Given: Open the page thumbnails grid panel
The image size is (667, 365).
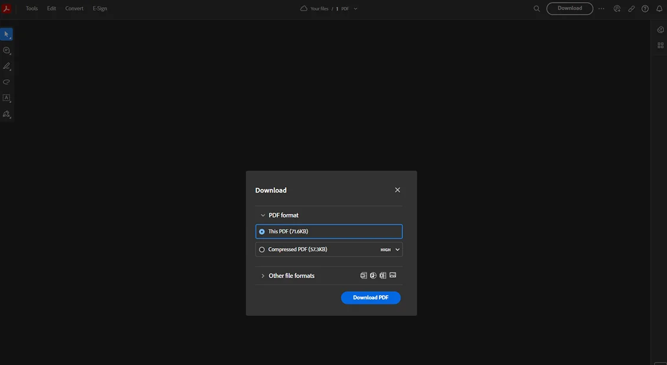Looking at the screenshot, I should 660,45.
